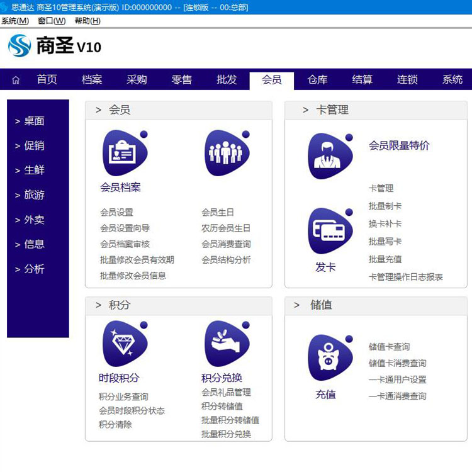Click the 积分兑换 hand with coins icon
This screenshot has height=472, width=472.
[x=227, y=344]
